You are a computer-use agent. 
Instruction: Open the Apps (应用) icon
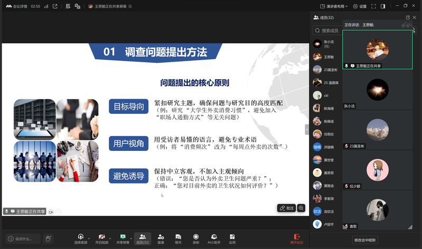(232, 239)
